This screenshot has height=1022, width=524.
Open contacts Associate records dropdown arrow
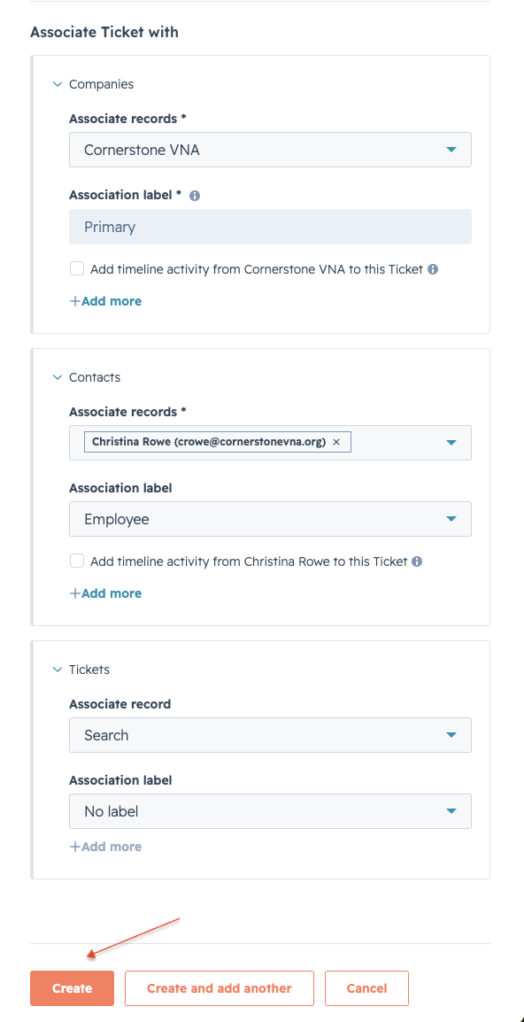coord(451,443)
